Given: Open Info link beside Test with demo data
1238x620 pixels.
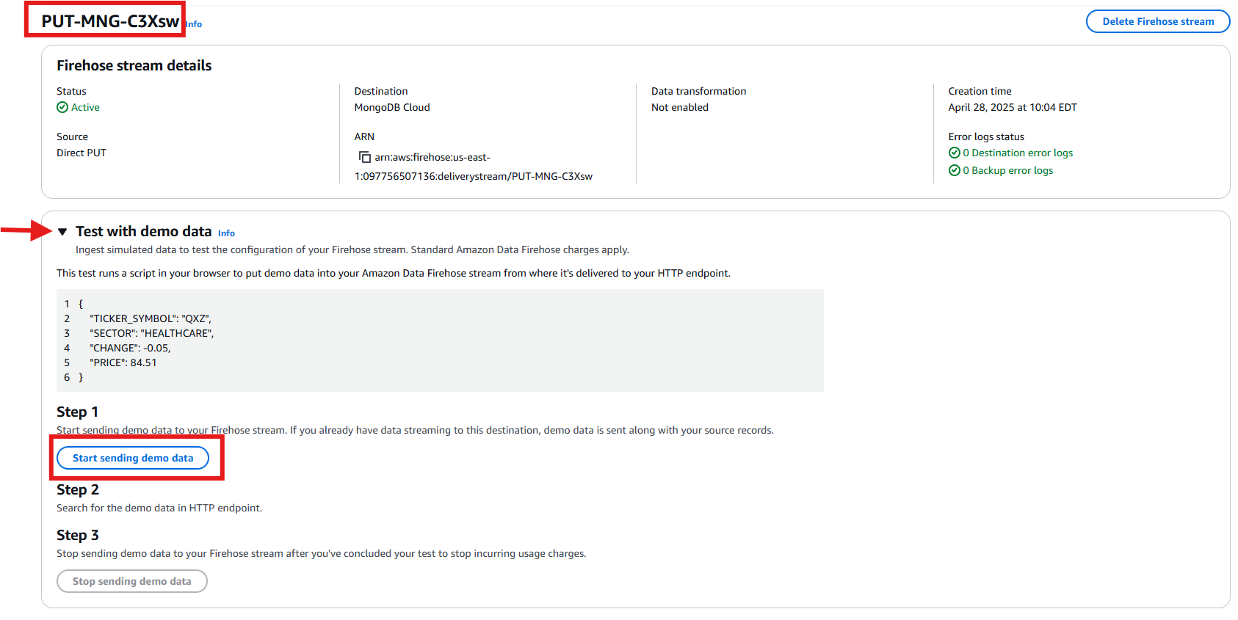Looking at the screenshot, I should (x=226, y=233).
